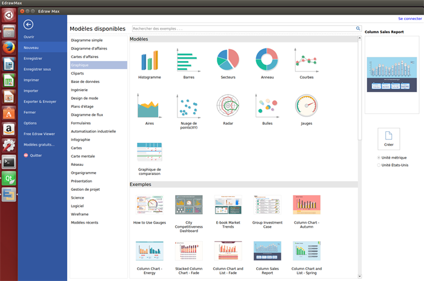Open Stacked Column Chart - Fade example
Viewport: 424px width, 281px height.
[189, 258]
